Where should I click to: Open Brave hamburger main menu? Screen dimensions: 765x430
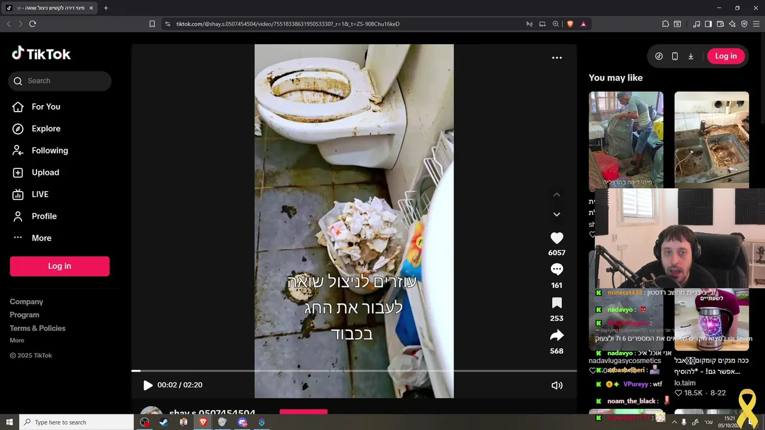coord(756,24)
